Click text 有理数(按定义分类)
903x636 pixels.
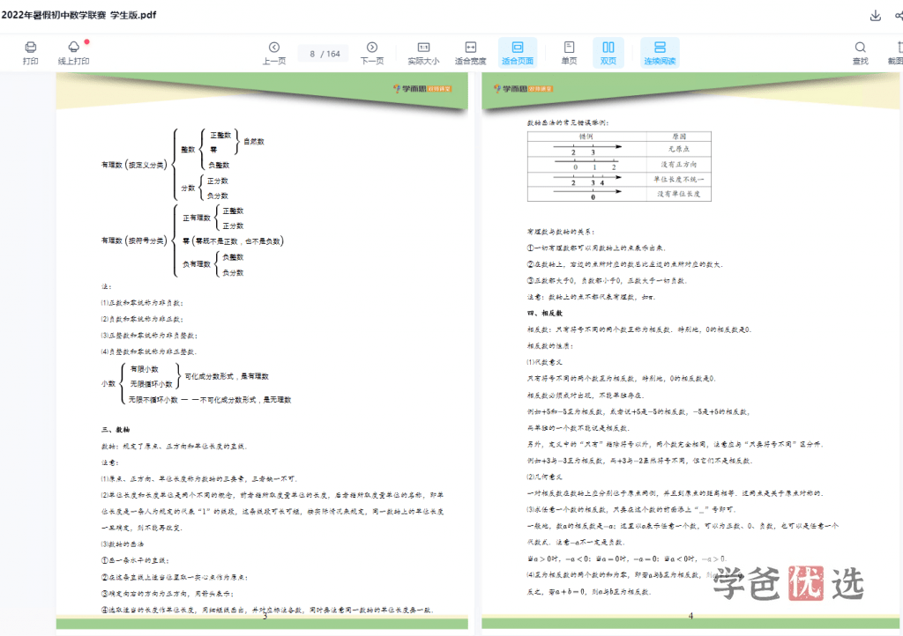click(x=134, y=165)
